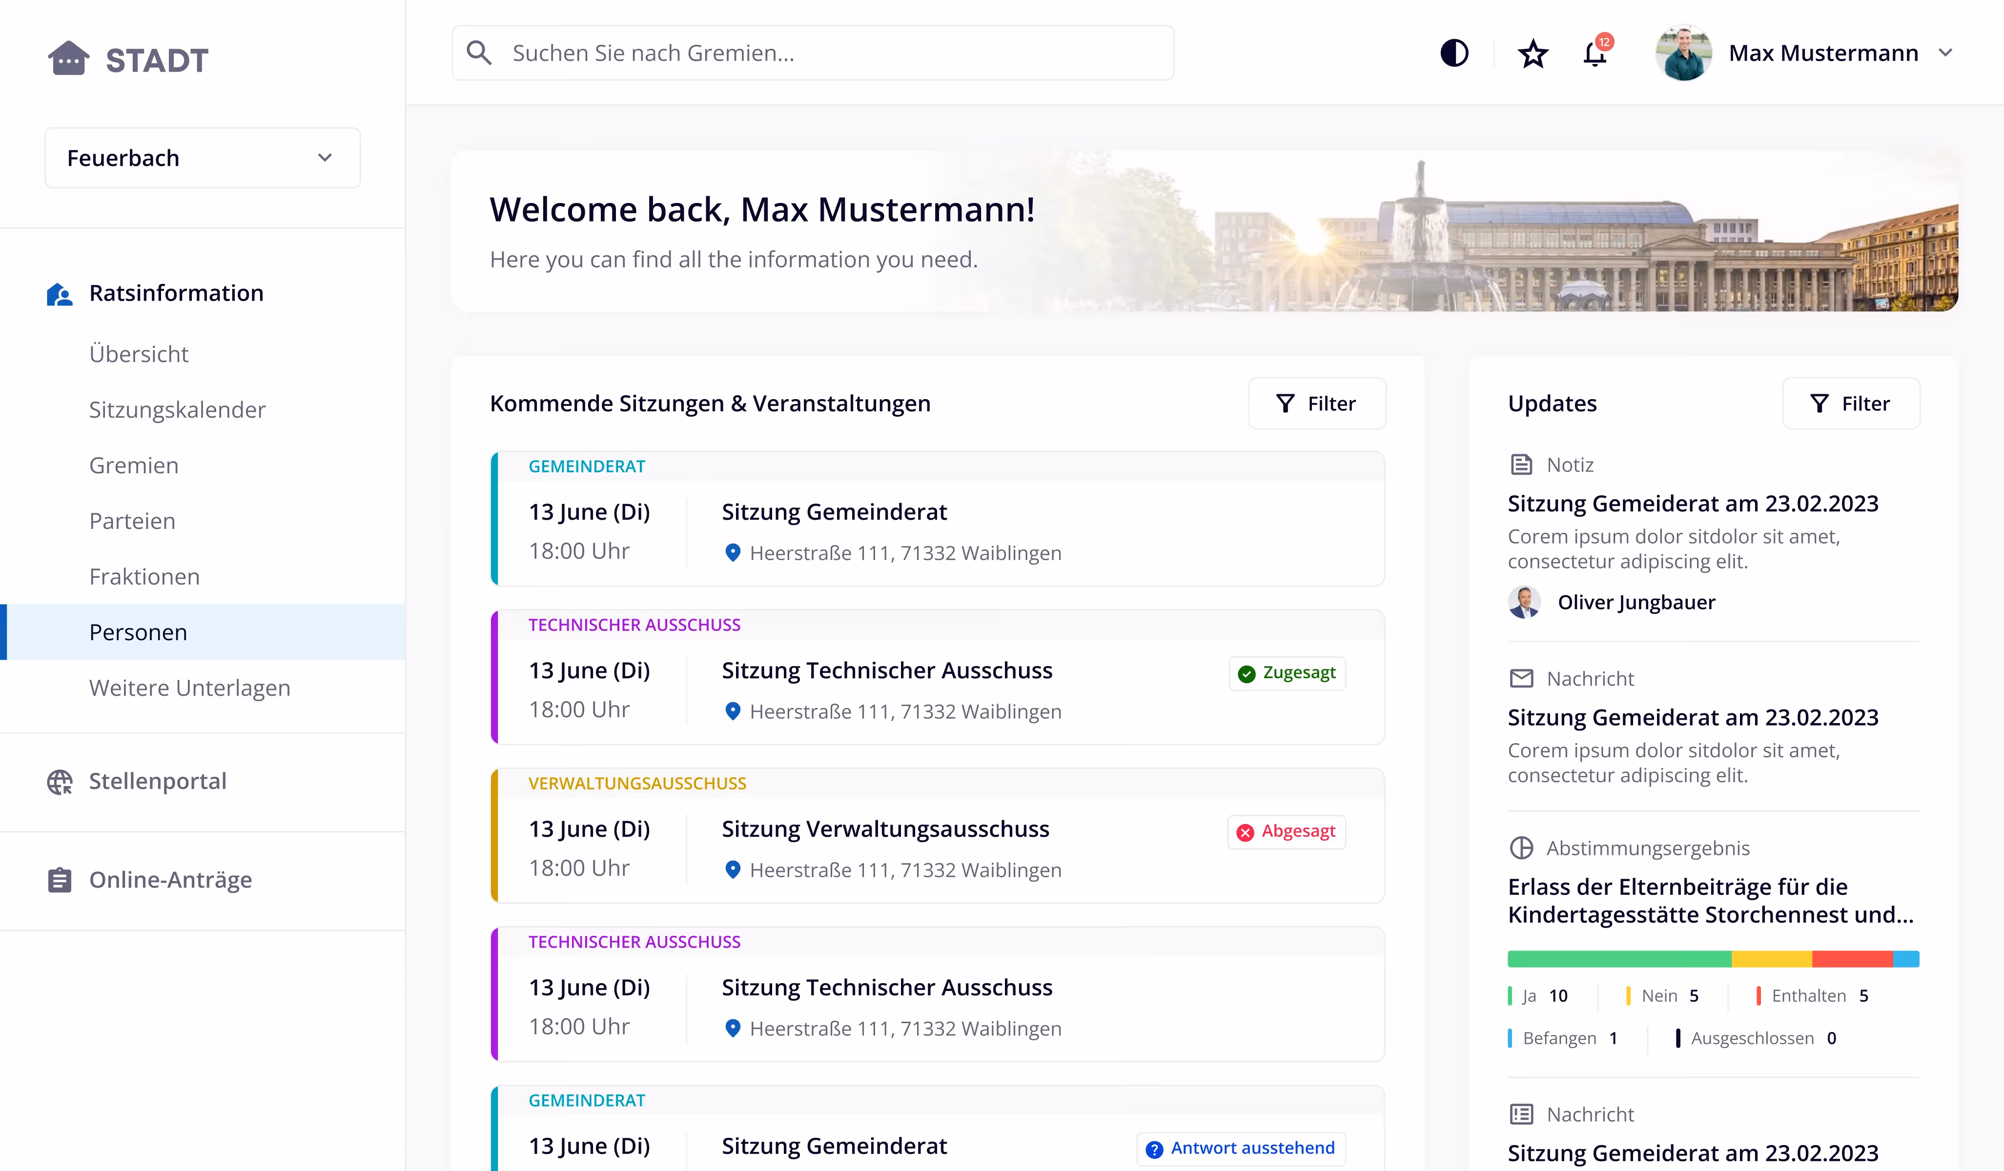The height and width of the screenshot is (1171, 2004).
Task: Open the Sitzungskalender menu item
Action: pyautogui.click(x=177, y=410)
